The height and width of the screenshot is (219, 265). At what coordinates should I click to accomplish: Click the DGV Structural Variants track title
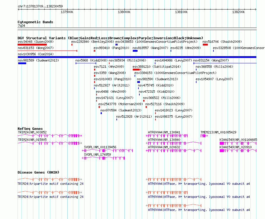point(110,38)
